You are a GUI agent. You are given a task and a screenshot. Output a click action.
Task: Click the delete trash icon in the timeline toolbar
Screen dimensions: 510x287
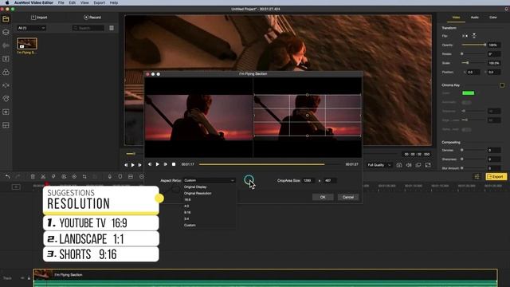tap(33, 176)
